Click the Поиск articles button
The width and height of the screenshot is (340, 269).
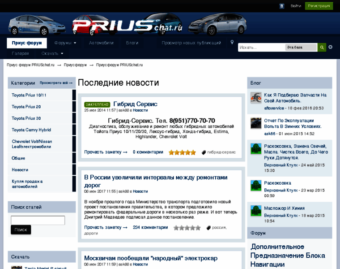coord(21,230)
